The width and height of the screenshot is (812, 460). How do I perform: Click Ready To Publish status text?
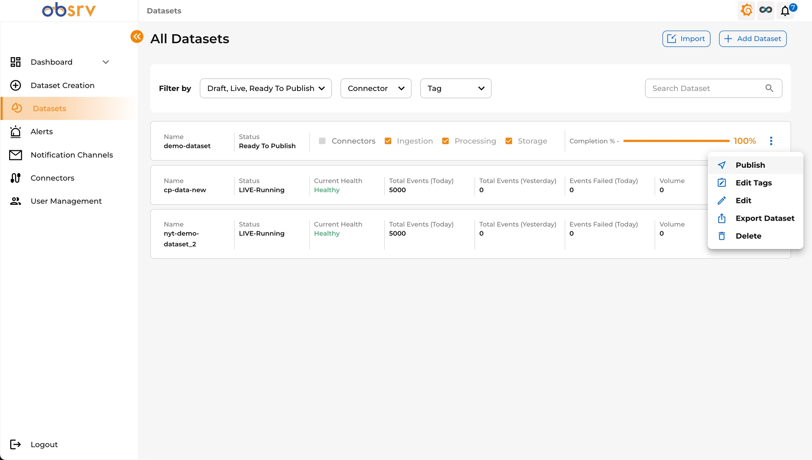coord(267,146)
